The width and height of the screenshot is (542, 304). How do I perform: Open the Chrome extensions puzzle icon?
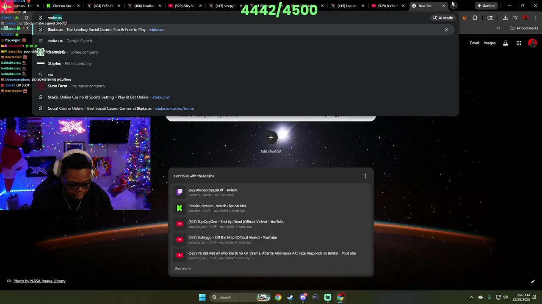click(x=475, y=18)
